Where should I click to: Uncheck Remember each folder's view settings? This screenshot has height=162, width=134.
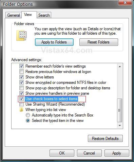tap(21, 66)
